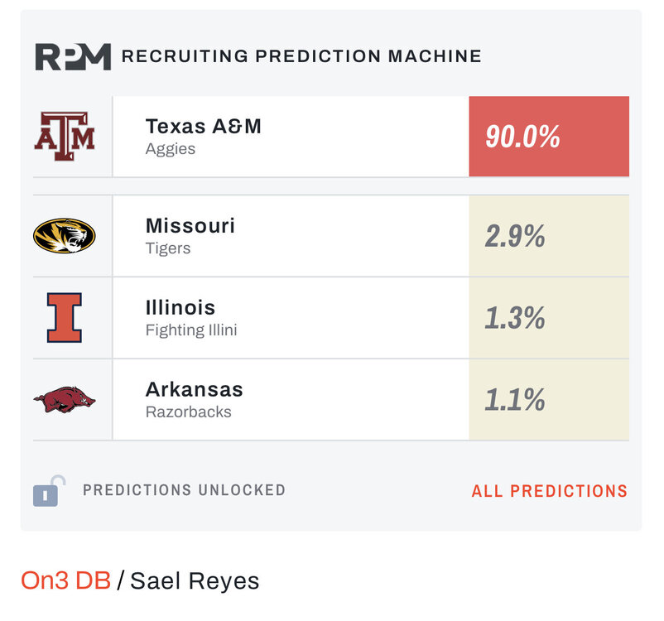Click the unlocked padlock icon

click(x=49, y=491)
